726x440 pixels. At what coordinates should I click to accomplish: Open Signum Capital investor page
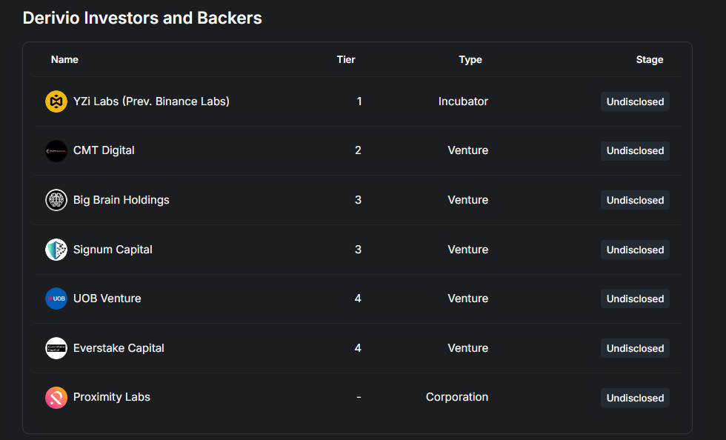coord(113,250)
